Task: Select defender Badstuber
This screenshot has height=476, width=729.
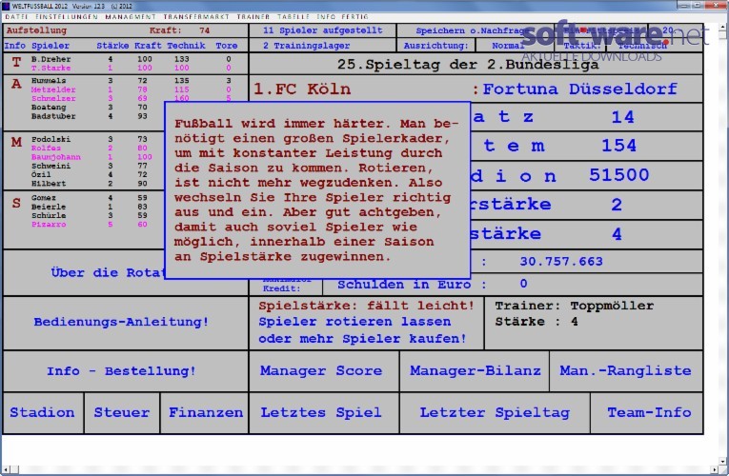Action: point(53,116)
